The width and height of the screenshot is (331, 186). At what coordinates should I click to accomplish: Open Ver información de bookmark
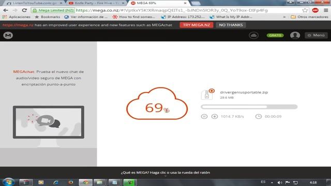coord(86,17)
